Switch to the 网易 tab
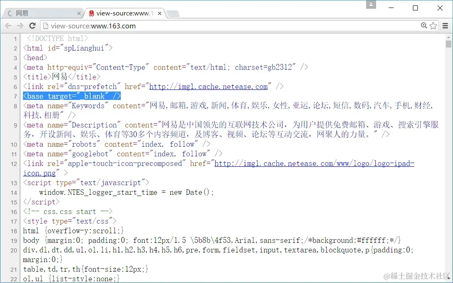Image resolution: width=453 pixels, height=283 pixels. coord(43,13)
